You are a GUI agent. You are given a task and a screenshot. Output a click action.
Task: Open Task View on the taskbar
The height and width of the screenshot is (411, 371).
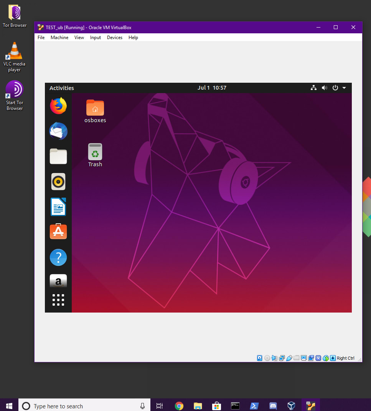click(x=159, y=406)
